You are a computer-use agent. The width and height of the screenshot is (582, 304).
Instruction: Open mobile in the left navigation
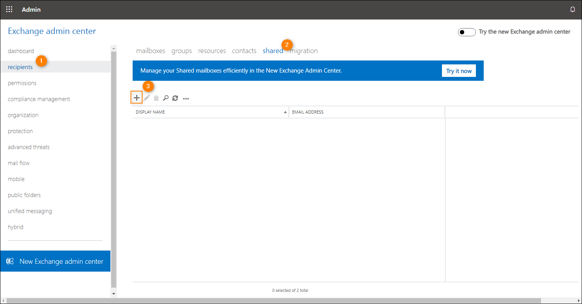click(x=16, y=179)
